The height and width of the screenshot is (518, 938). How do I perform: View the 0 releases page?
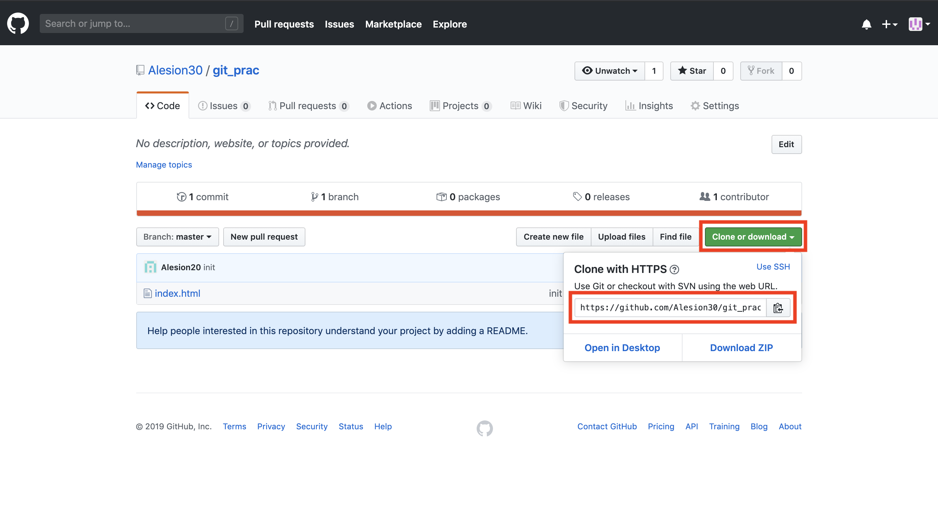pos(601,197)
